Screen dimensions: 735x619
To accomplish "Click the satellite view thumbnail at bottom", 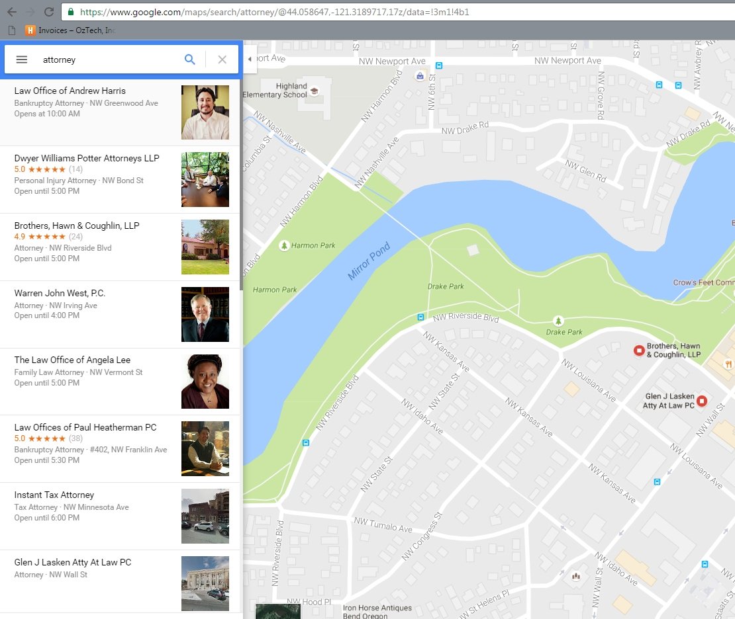I will (x=278, y=611).
